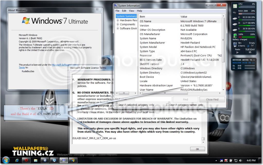Minimize the System Information window
The width and height of the screenshot is (263, 165).
[208, 5]
